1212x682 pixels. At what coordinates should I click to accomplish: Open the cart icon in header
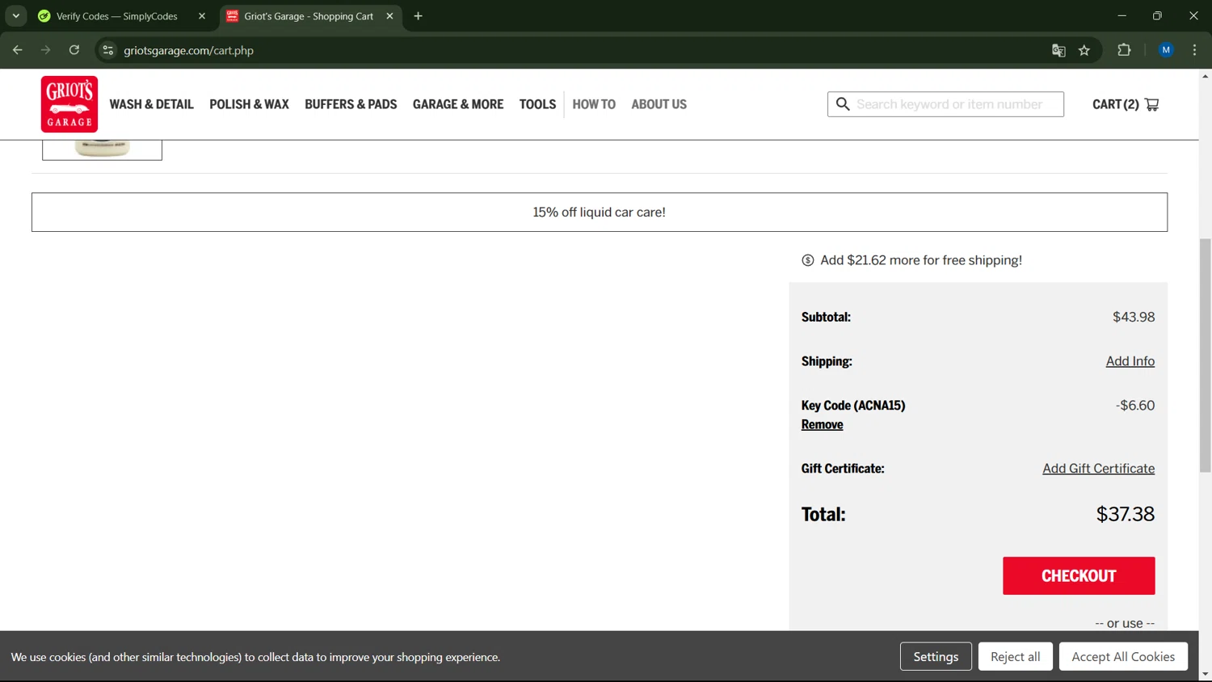coord(1152,104)
